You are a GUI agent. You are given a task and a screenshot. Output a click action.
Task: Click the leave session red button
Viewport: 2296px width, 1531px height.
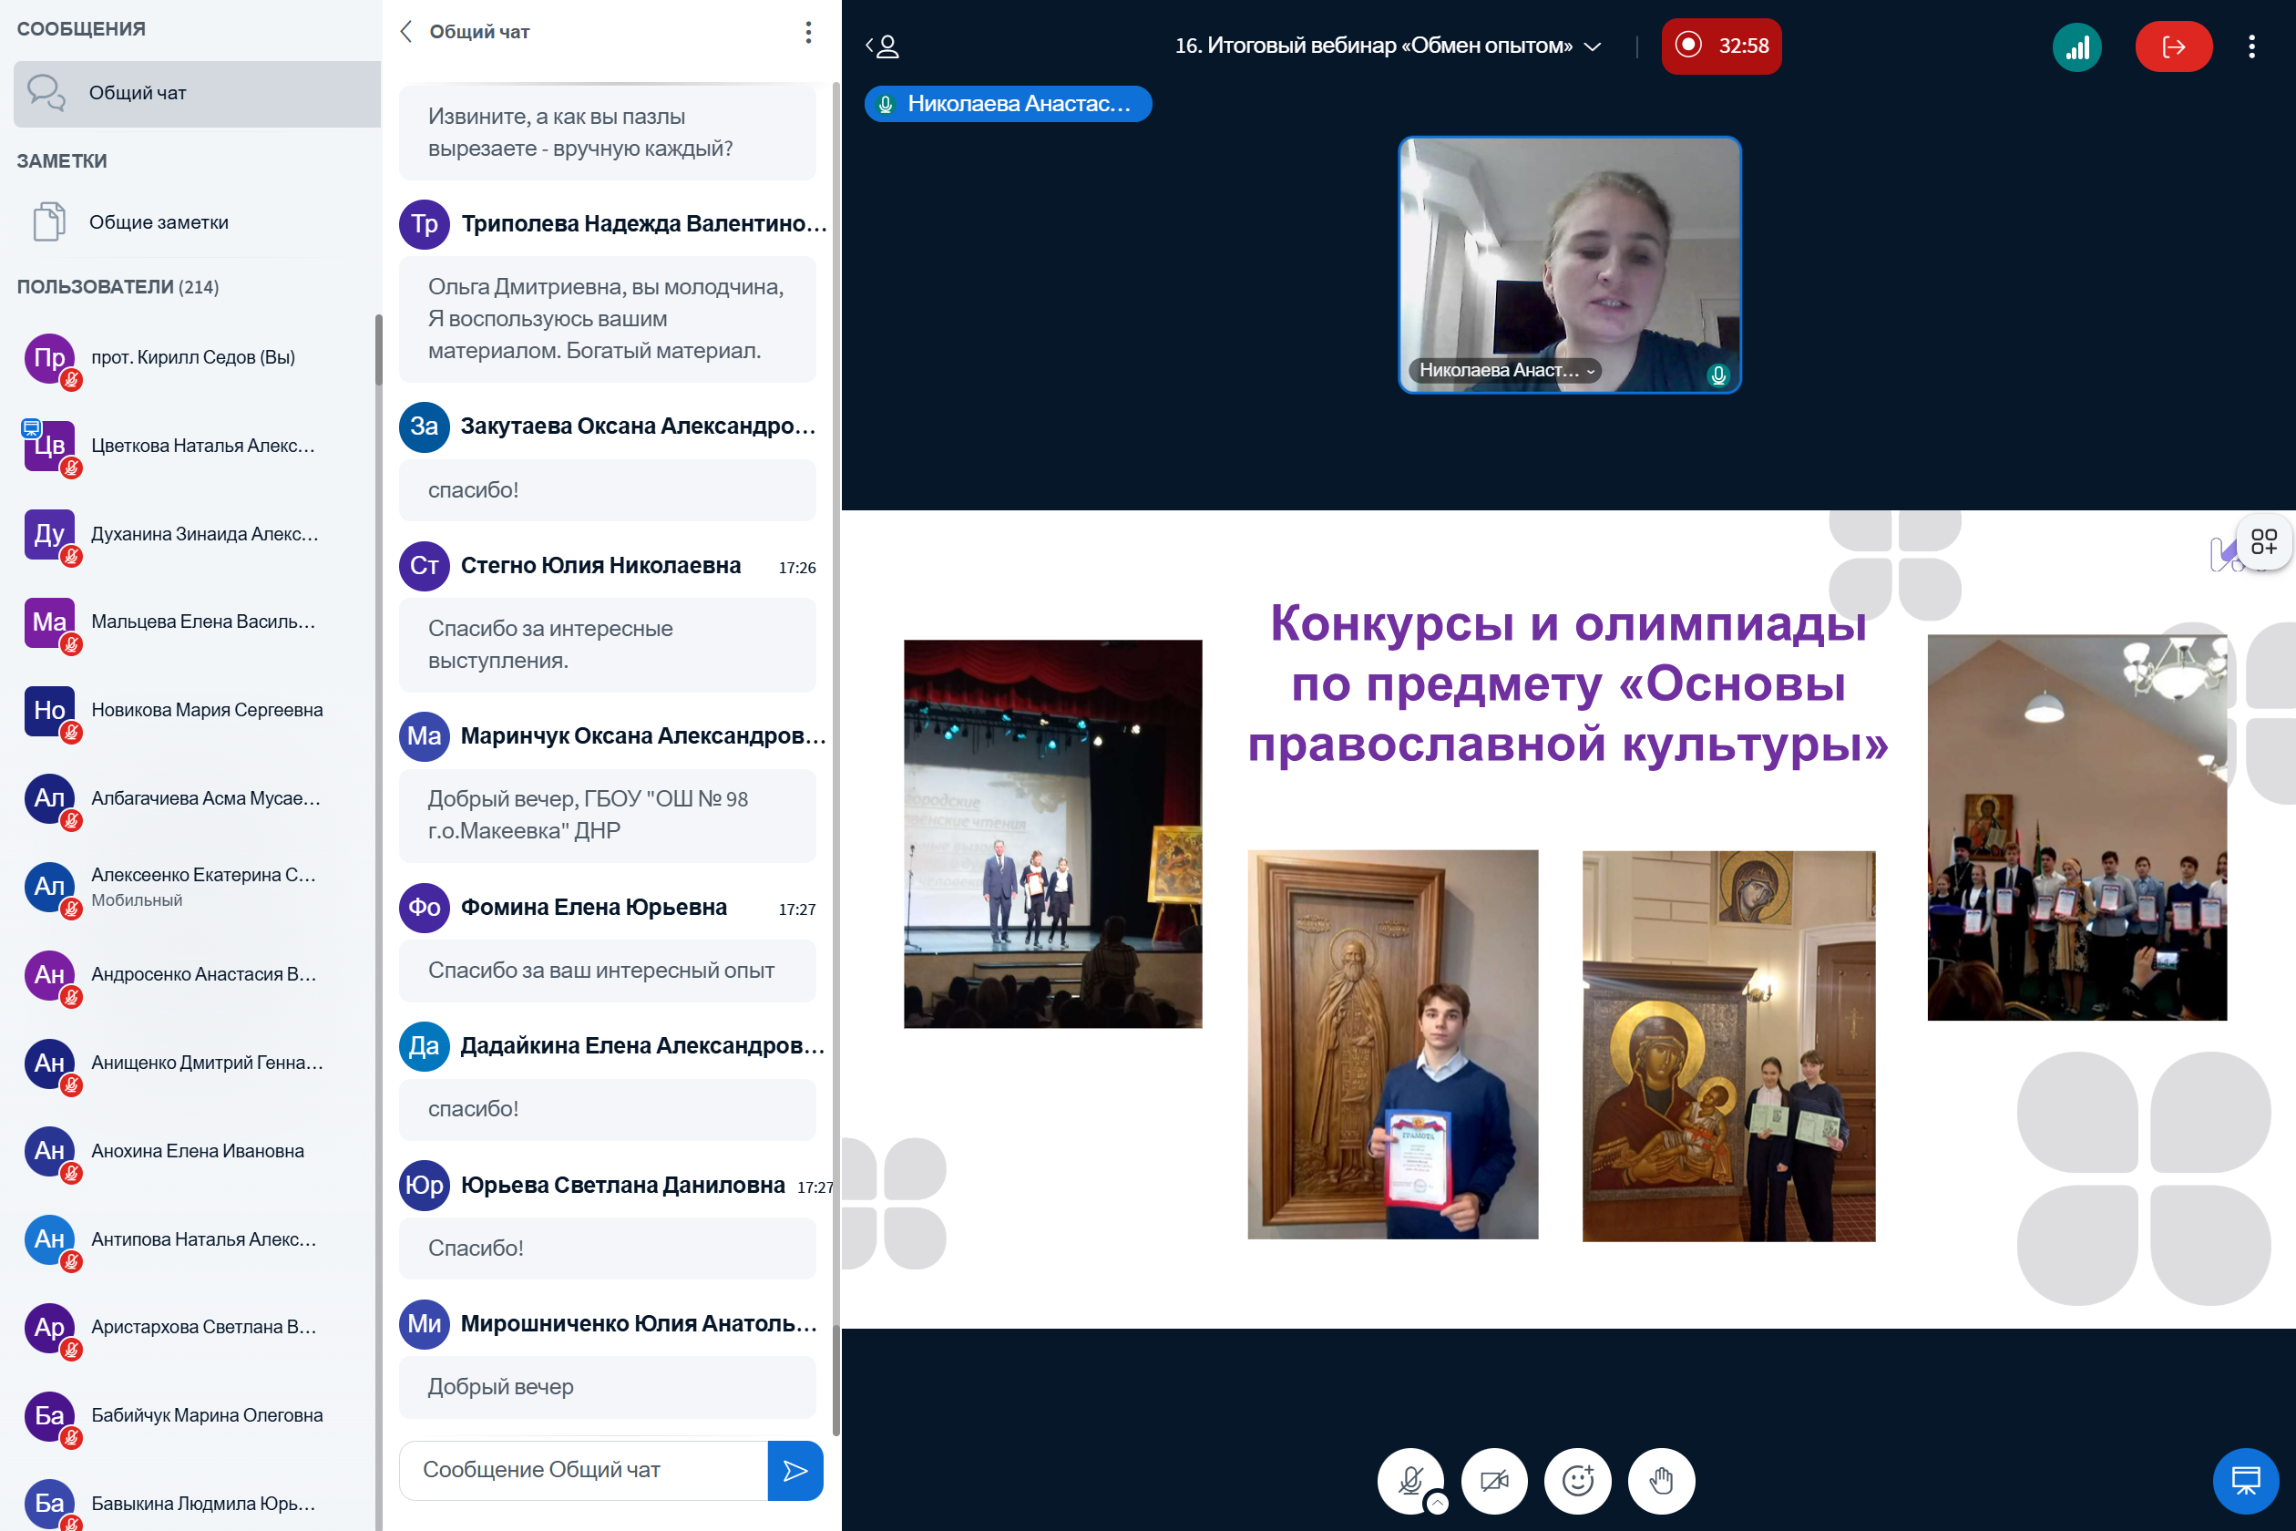point(2172,46)
